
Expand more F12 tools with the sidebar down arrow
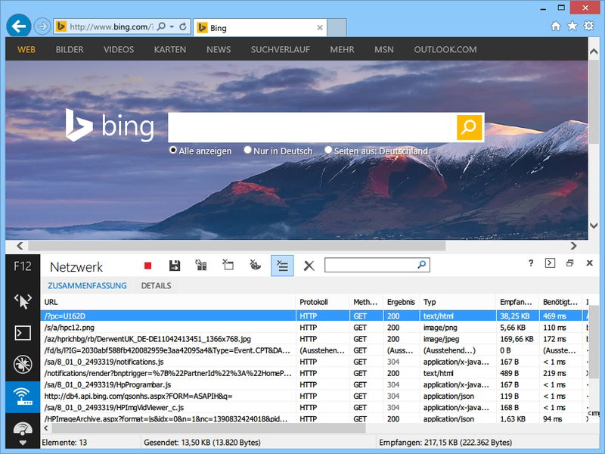coord(23,443)
